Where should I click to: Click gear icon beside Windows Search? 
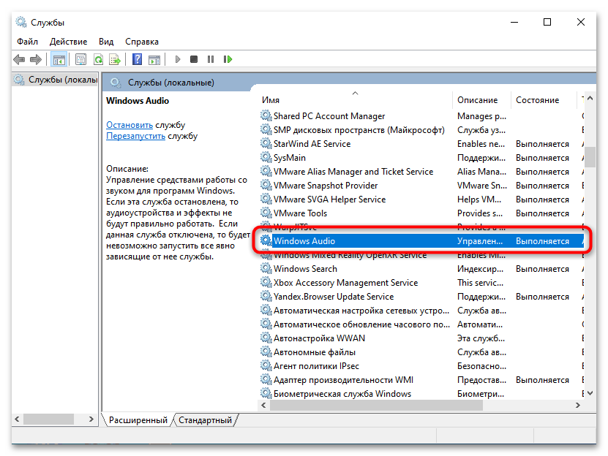(266, 268)
